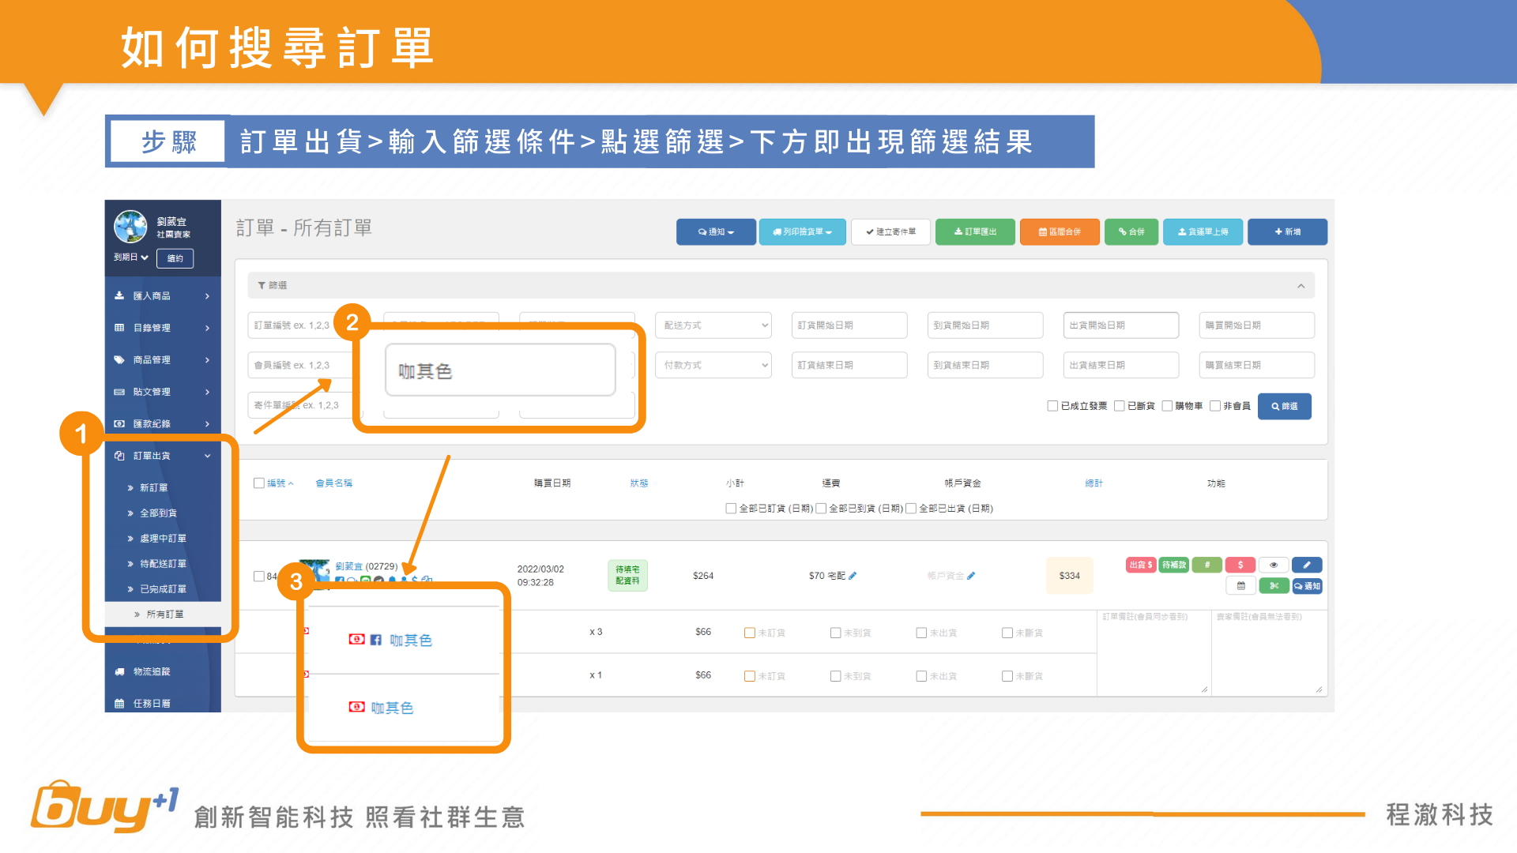Click the green hash (#) icon button

pyautogui.click(x=1206, y=566)
